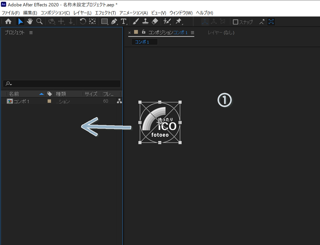Image resolution: width=320 pixels, height=245 pixels.
Task: Select the Selection arrow tool
Action: pyautogui.click(x=20, y=22)
